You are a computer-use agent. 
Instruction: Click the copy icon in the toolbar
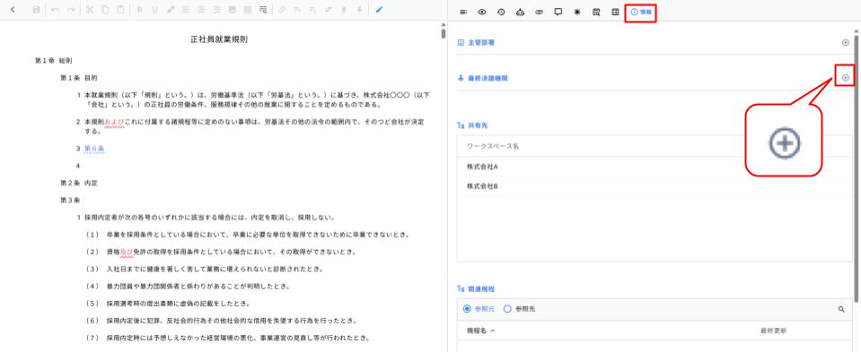105,10
